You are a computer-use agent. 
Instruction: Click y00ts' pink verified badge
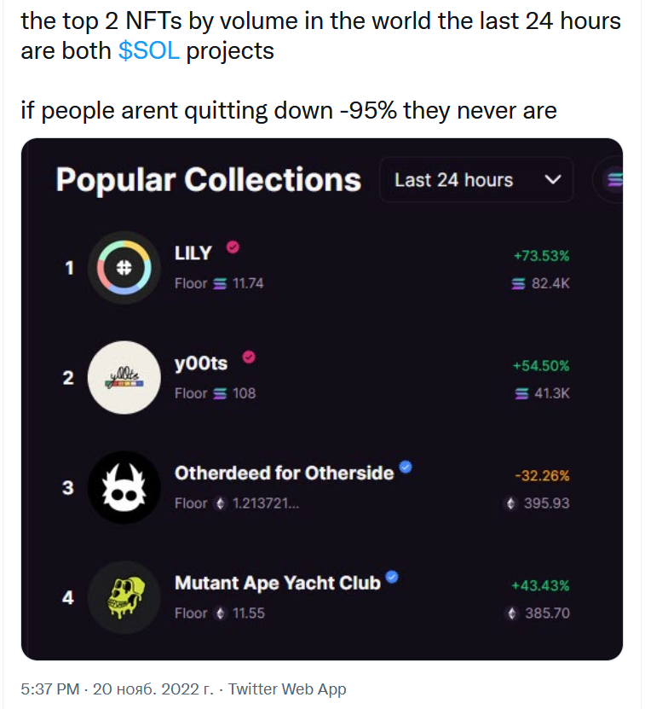[249, 357]
